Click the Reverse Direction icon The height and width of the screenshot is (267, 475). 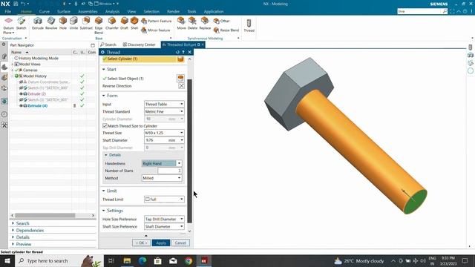[181, 86]
